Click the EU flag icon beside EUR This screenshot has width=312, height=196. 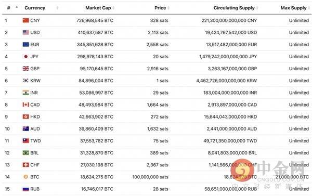tap(25, 44)
